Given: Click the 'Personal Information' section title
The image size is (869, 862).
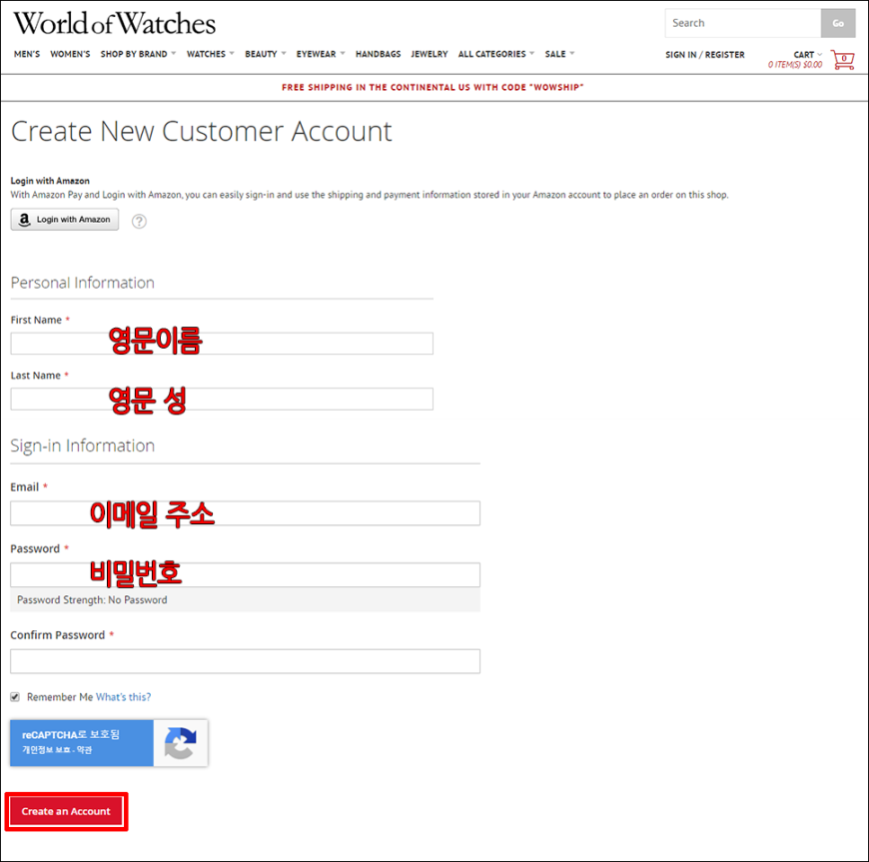Looking at the screenshot, I should coord(83,283).
